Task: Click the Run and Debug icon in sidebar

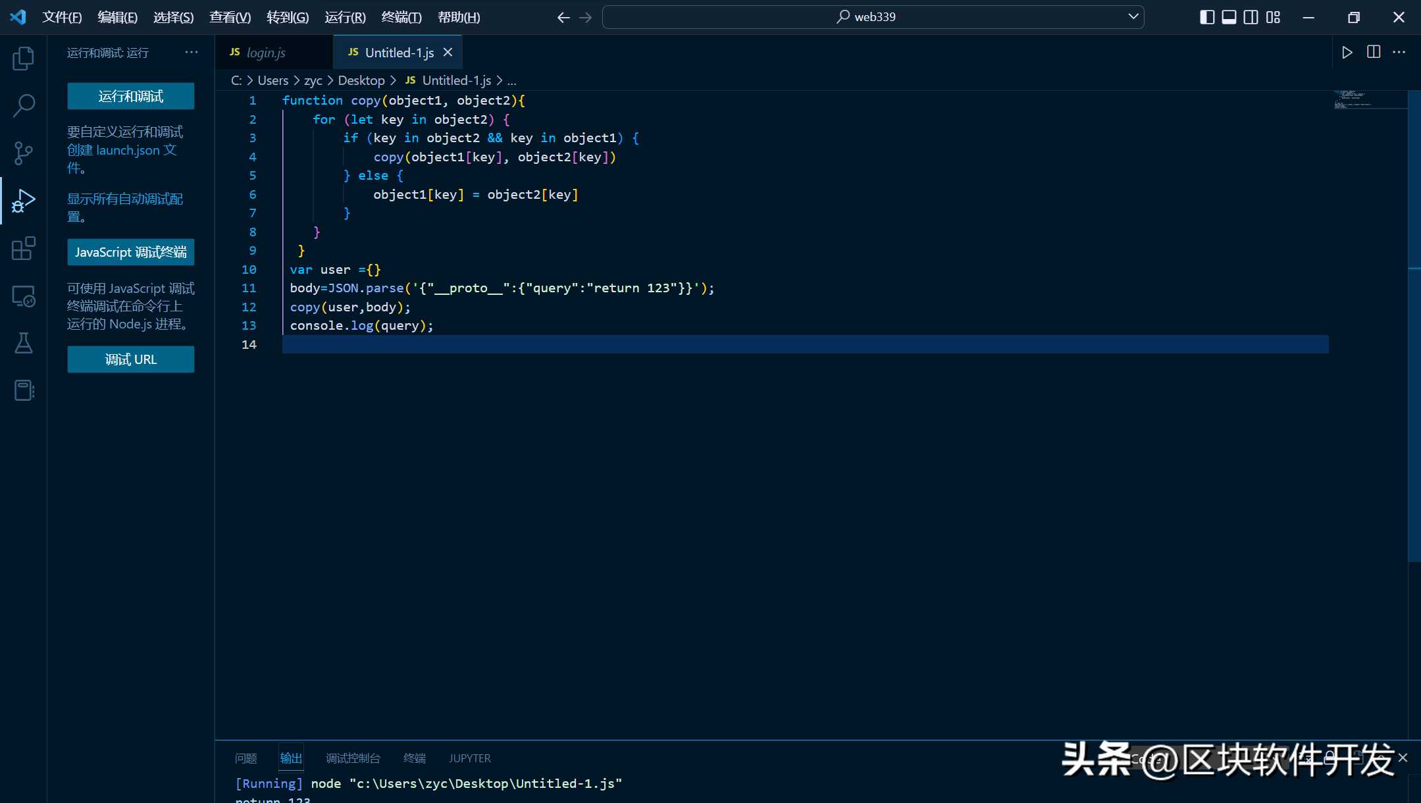Action: pos(24,200)
